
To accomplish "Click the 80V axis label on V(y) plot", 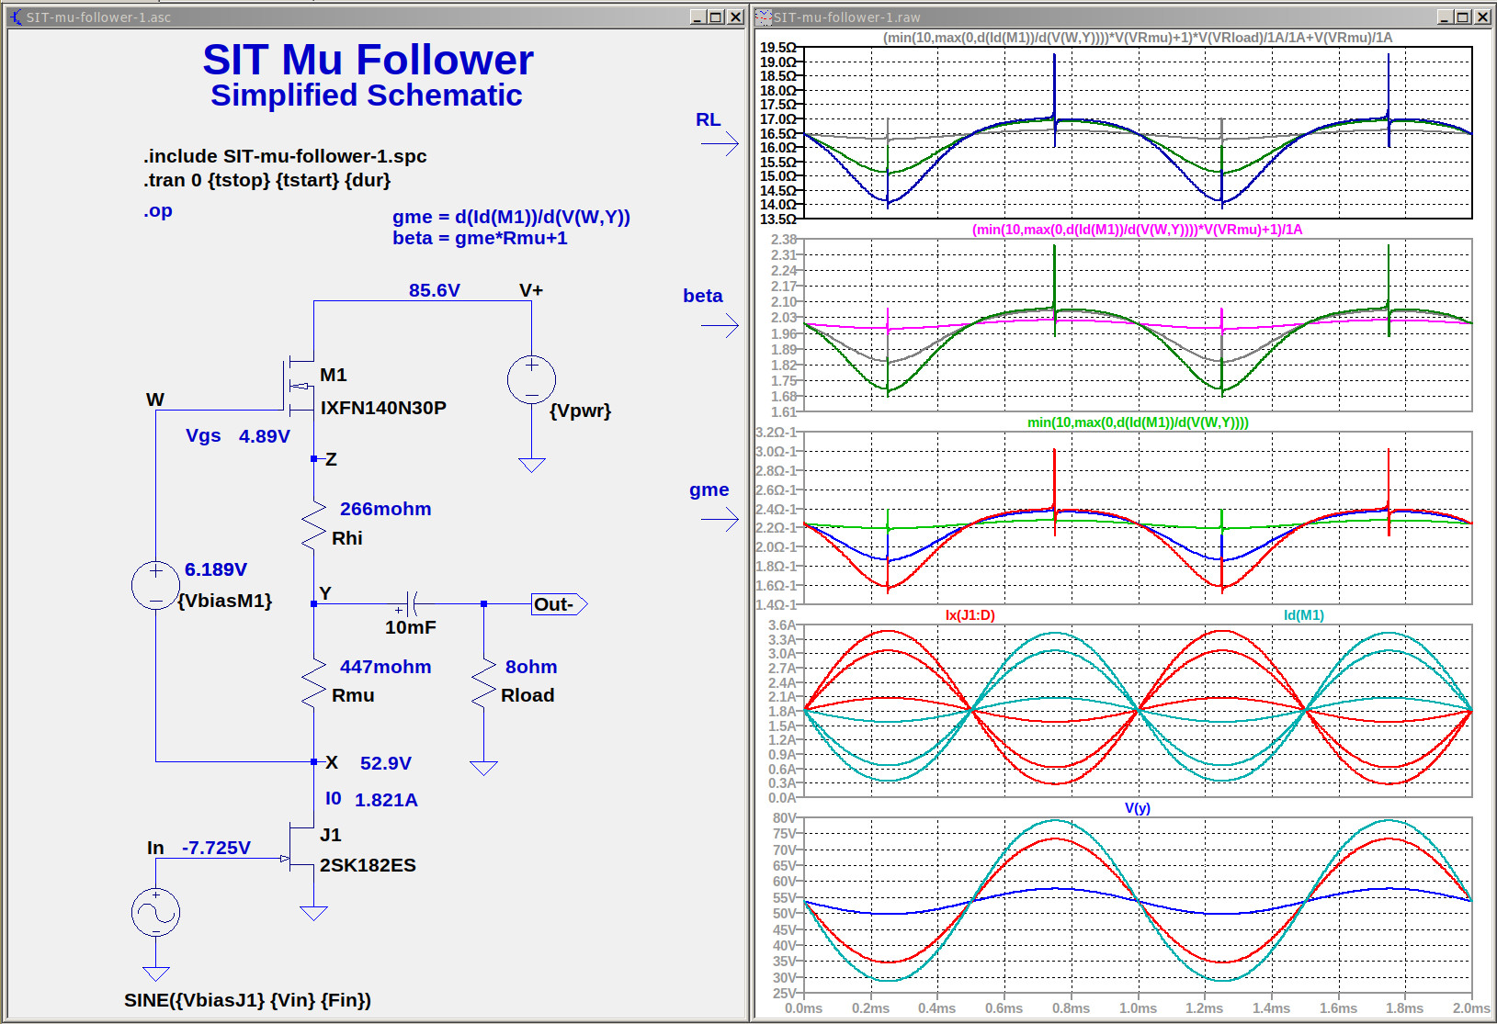I will click(784, 817).
